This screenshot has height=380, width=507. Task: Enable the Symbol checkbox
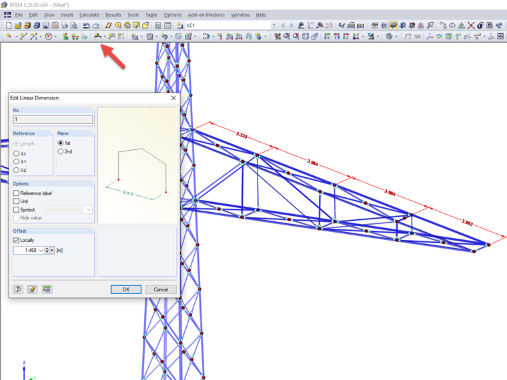click(16, 210)
